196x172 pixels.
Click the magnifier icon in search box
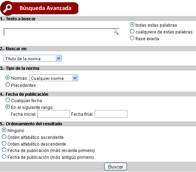[x=116, y=32]
